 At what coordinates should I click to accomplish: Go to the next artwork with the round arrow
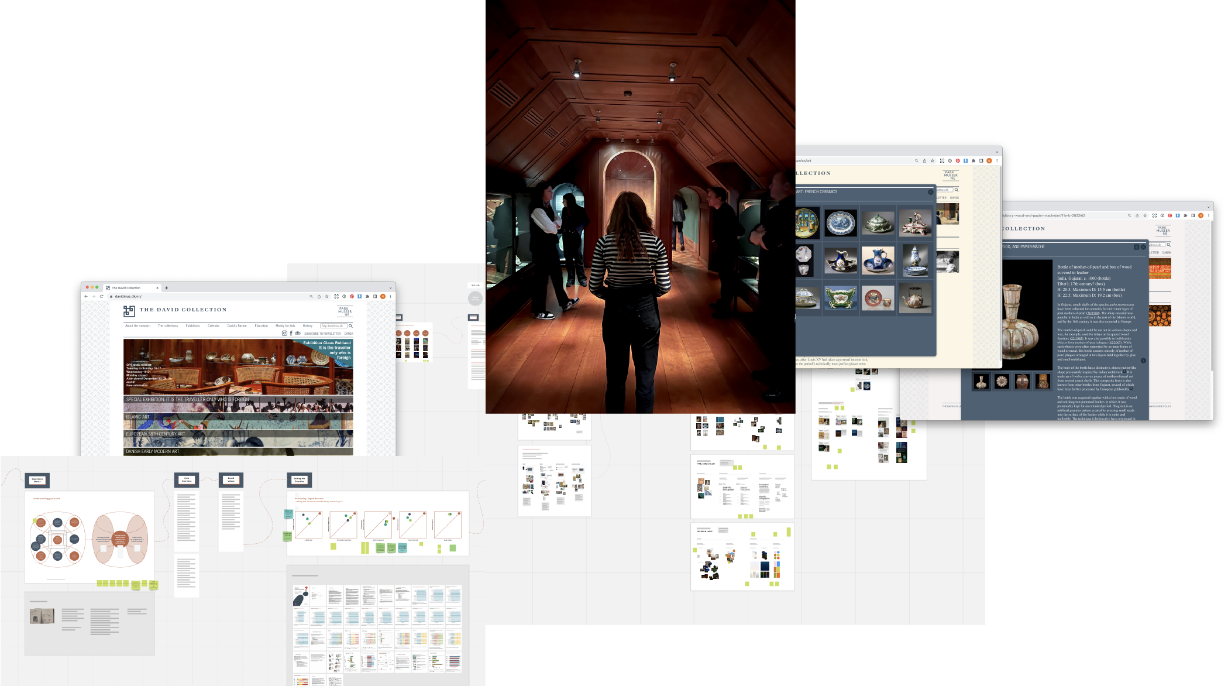1143,361
